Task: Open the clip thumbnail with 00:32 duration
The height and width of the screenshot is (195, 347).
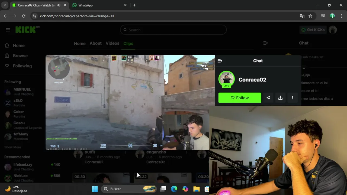Action: [x=163, y=178]
